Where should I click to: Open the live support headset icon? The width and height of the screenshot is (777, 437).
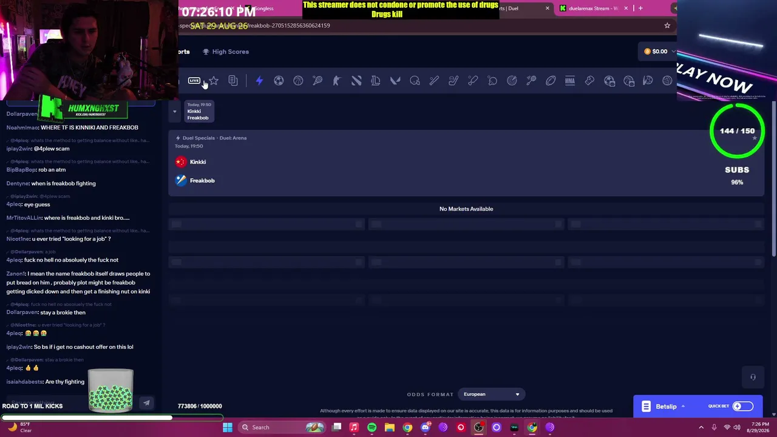coord(753,378)
